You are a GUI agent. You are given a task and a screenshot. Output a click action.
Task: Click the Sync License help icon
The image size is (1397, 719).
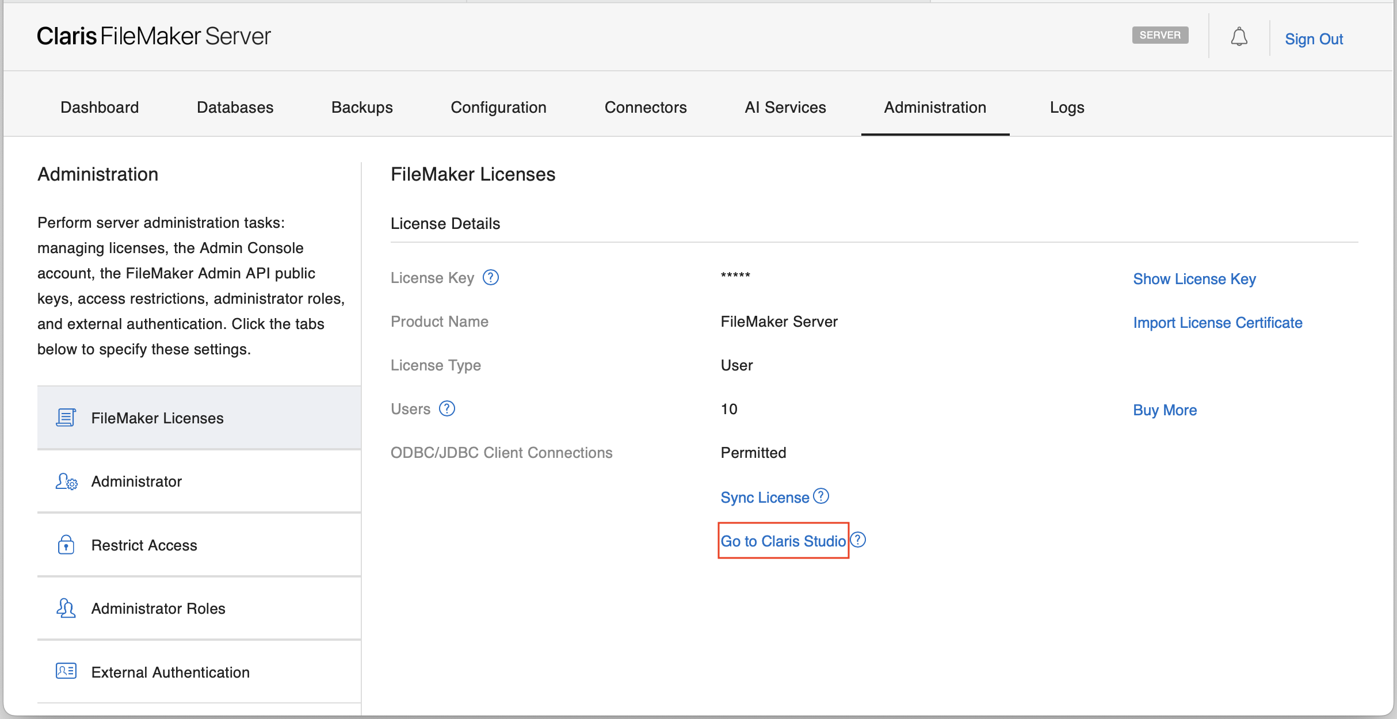[x=821, y=496]
